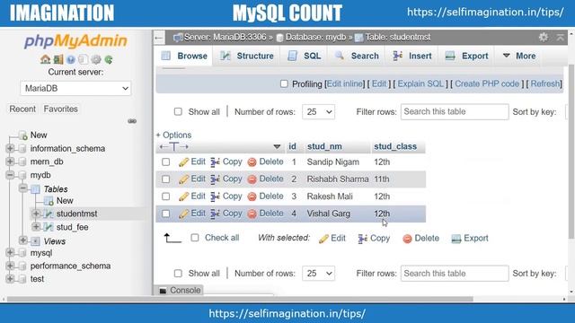Expand the information_schema database node
Image resolution: width=575 pixels, height=323 pixels.
[x=10, y=148]
